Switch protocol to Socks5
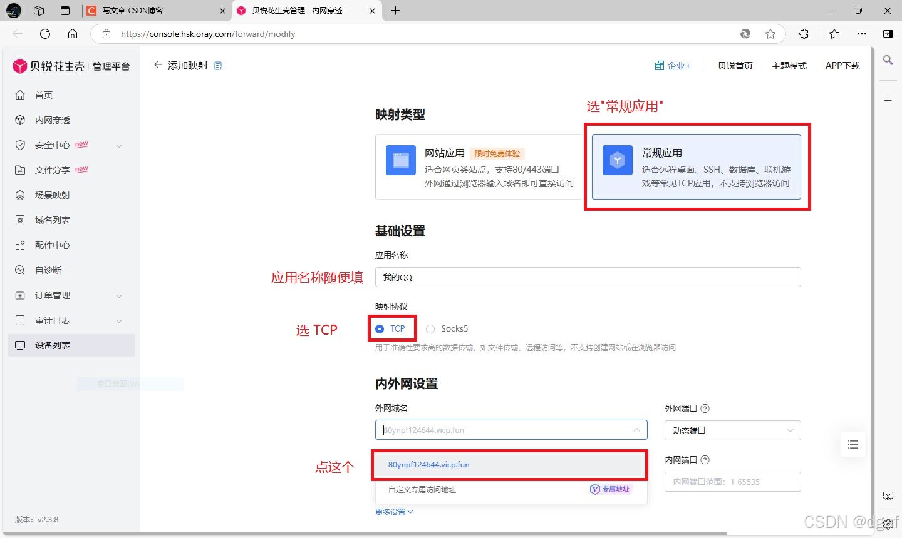Screen dimensions: 902x538 (447, 328)
